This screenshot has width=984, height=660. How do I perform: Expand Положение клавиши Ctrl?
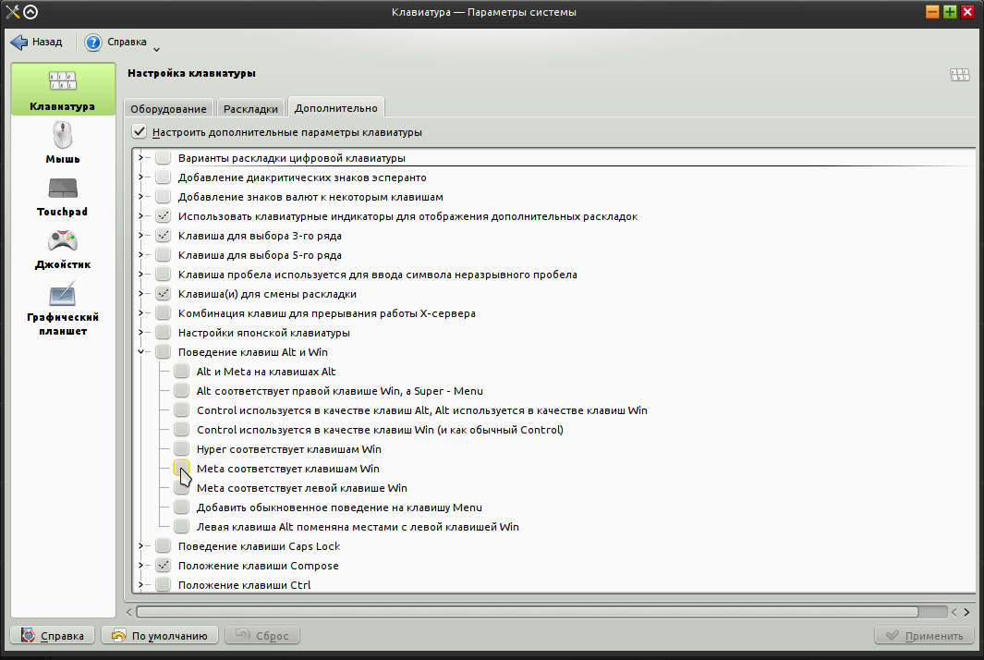[x=141, y=584]
